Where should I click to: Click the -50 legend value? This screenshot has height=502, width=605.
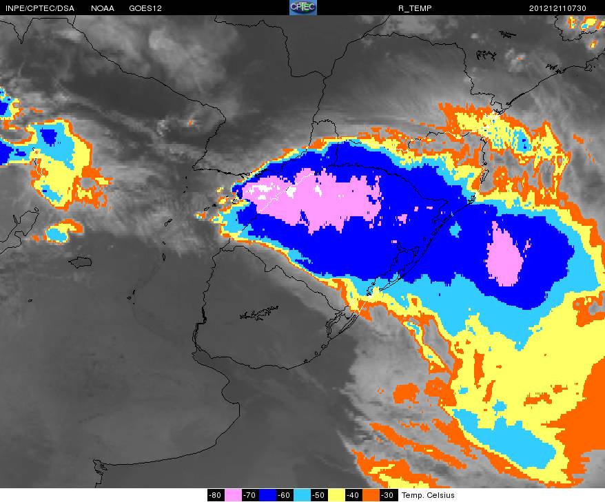click(x=319, y=495)
